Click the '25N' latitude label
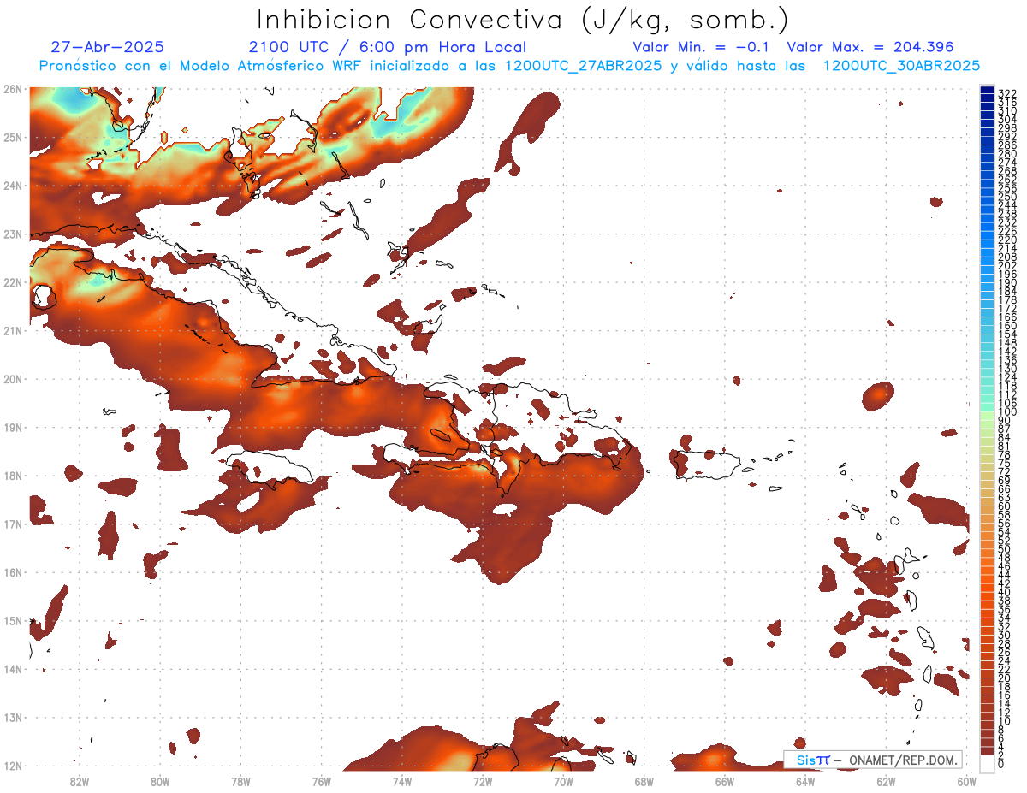This screenshot has width=1027, height=793. point(12,137)
